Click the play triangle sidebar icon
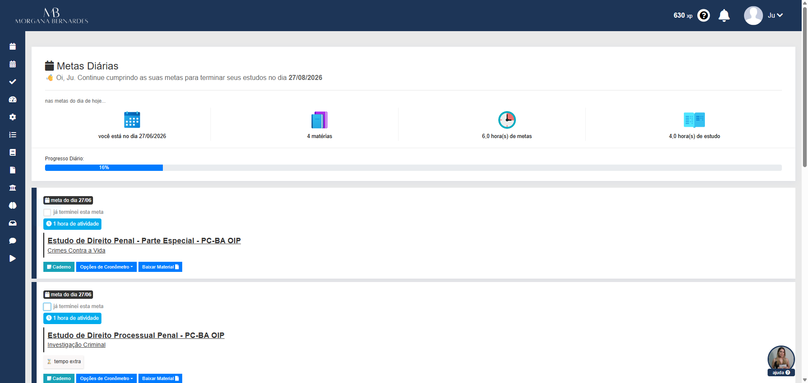This screenshot has width=808, height=383. (x=13, y=258)
